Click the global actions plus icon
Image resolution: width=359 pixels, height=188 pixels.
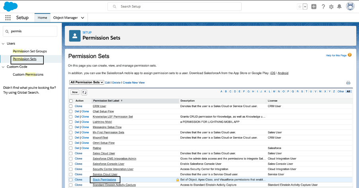(314, 7)
